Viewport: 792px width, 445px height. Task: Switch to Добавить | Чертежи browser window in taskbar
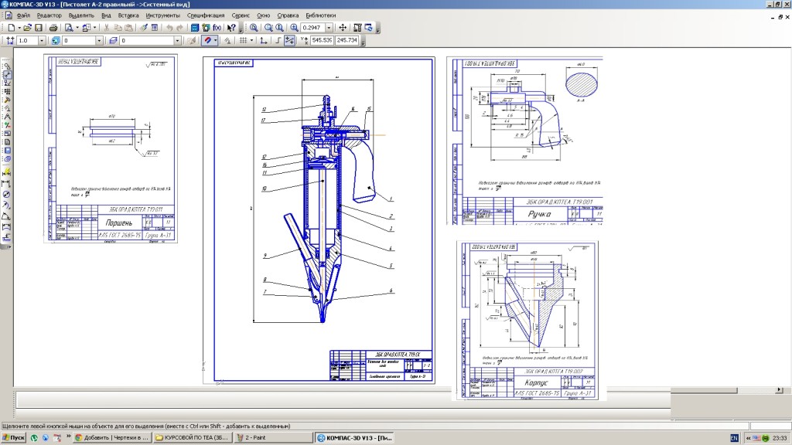click(113, 437)
